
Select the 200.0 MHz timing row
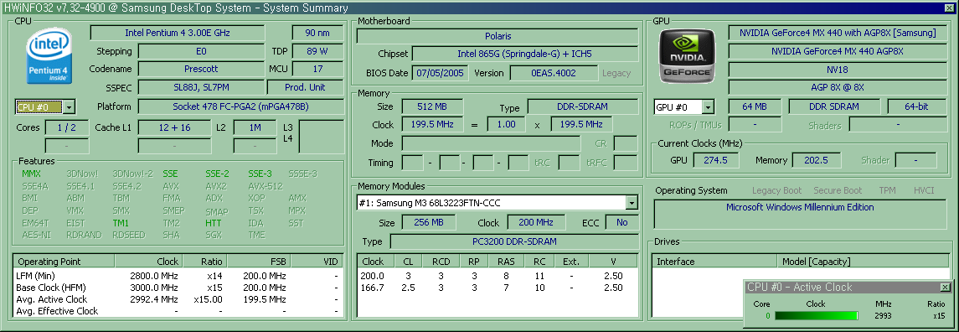coord(498,276)
